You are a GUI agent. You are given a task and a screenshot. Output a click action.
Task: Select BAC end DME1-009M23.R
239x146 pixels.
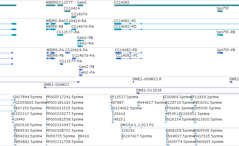[x=147, y=79]
